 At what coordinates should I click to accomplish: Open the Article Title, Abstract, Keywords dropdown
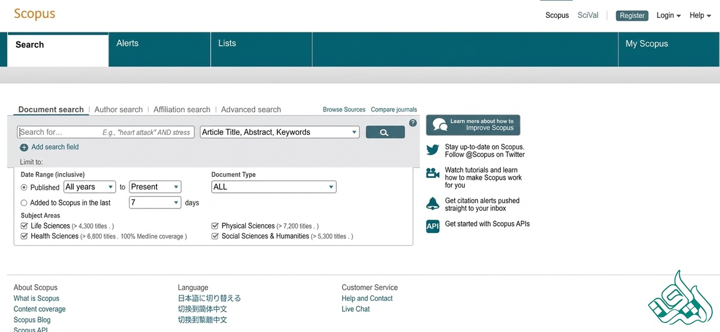pos(280,132)
